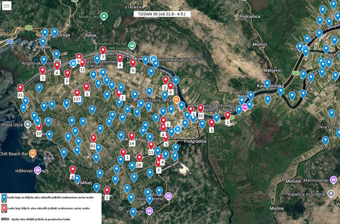The width and height of the screenshot is (340, 224).
Task: Open the hamburger menu button
Action: pos(7,6)
